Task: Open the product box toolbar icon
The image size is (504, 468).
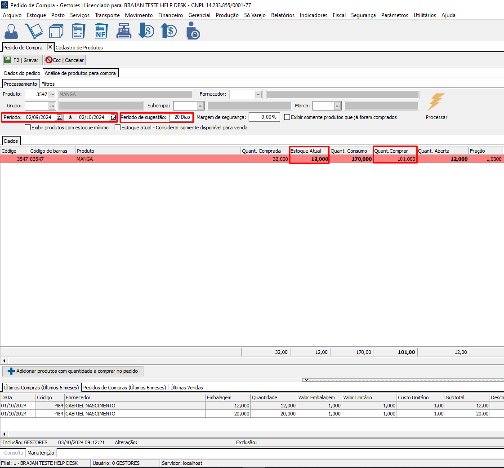Action: pyautogui.click(x=56, y=31)
